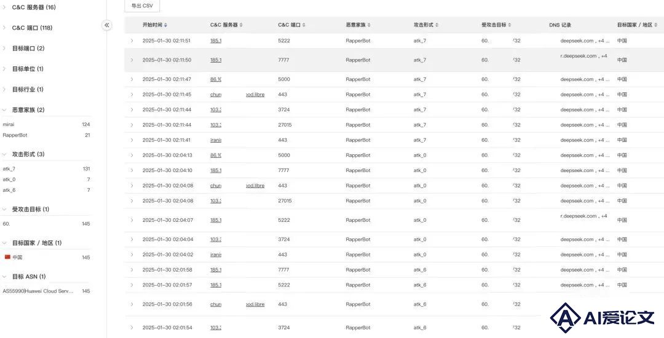
Task: Click the port 5000 cell in 02:04:13 row
Action: pyautogui.click(x=284, y=155)
